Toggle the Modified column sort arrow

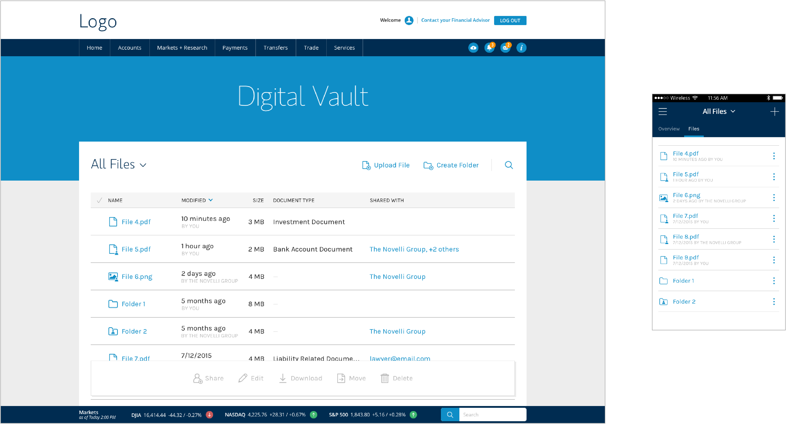pos(211,200)
